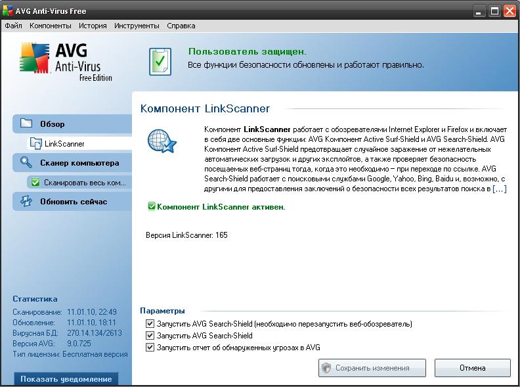Open the Инструменты menu
The width and height of the screenshot is (520, 387).
coord(137,26)
